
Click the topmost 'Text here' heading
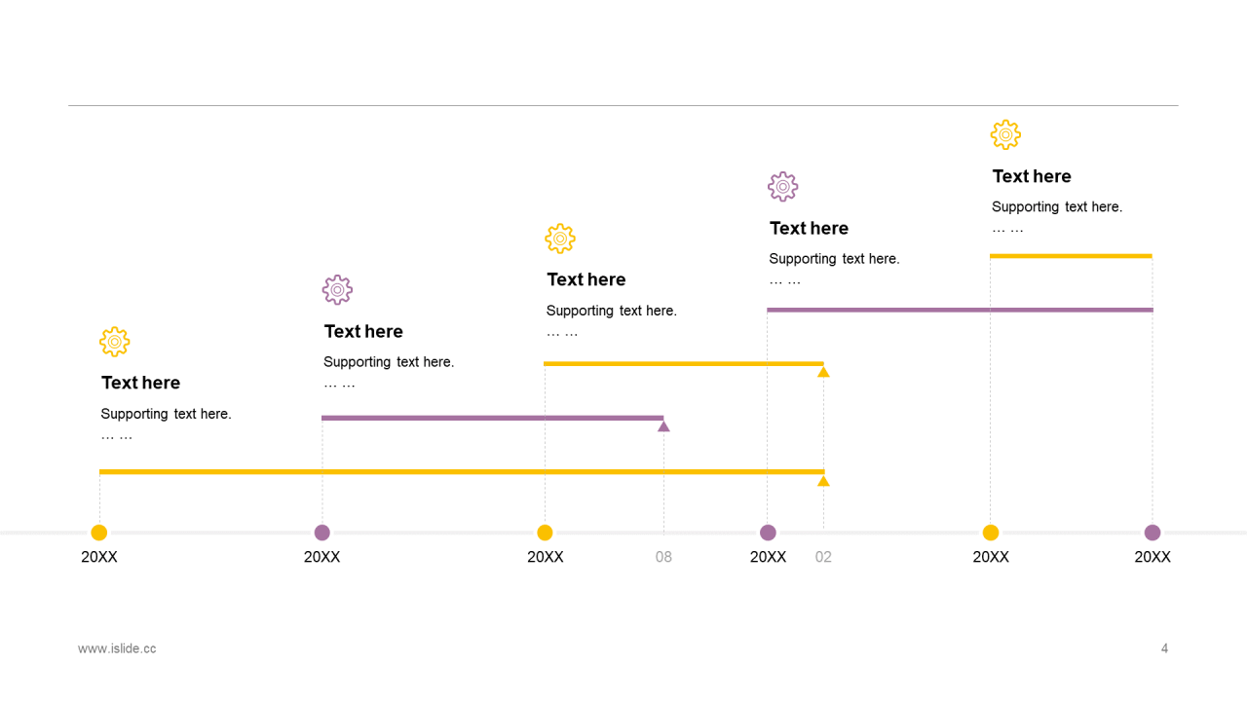1032,176
